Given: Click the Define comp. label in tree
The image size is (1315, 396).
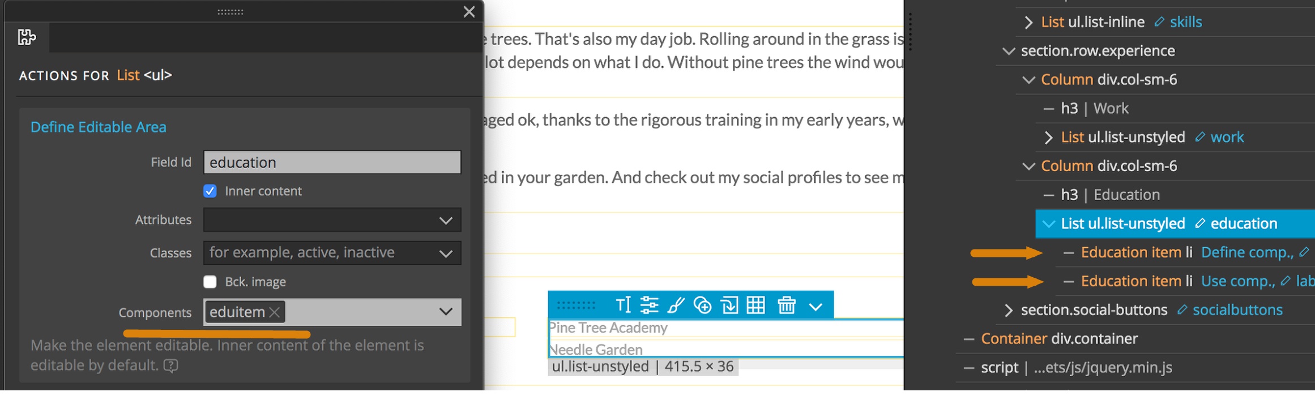Looking at the screenshot, I should (x=1248, y=252).
